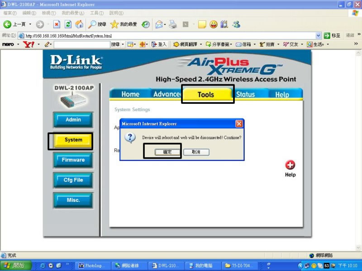Click the yellow shield tray icon
This screenshot has width=362, height=271.
point(314,266)
